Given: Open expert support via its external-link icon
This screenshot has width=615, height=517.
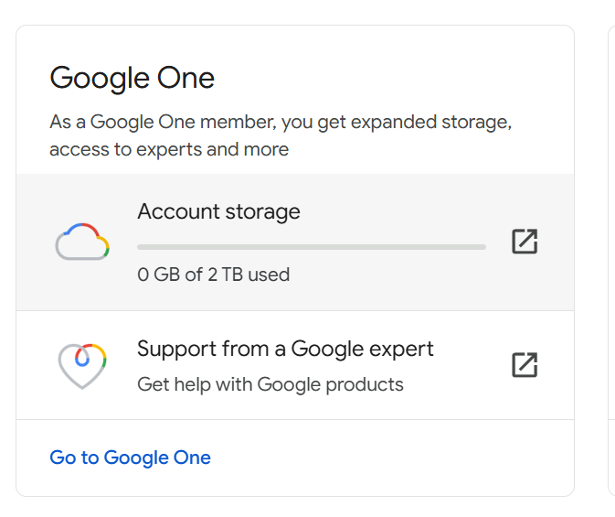Looking at the screenshot, I should click(x=525, y=364).
